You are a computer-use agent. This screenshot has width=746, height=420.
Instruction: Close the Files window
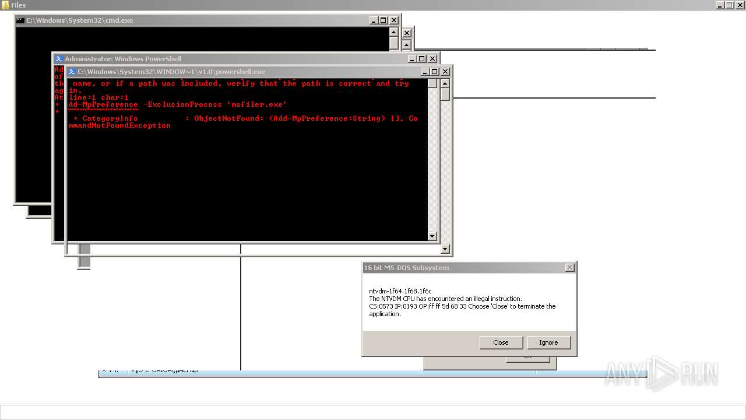[740, 5]
